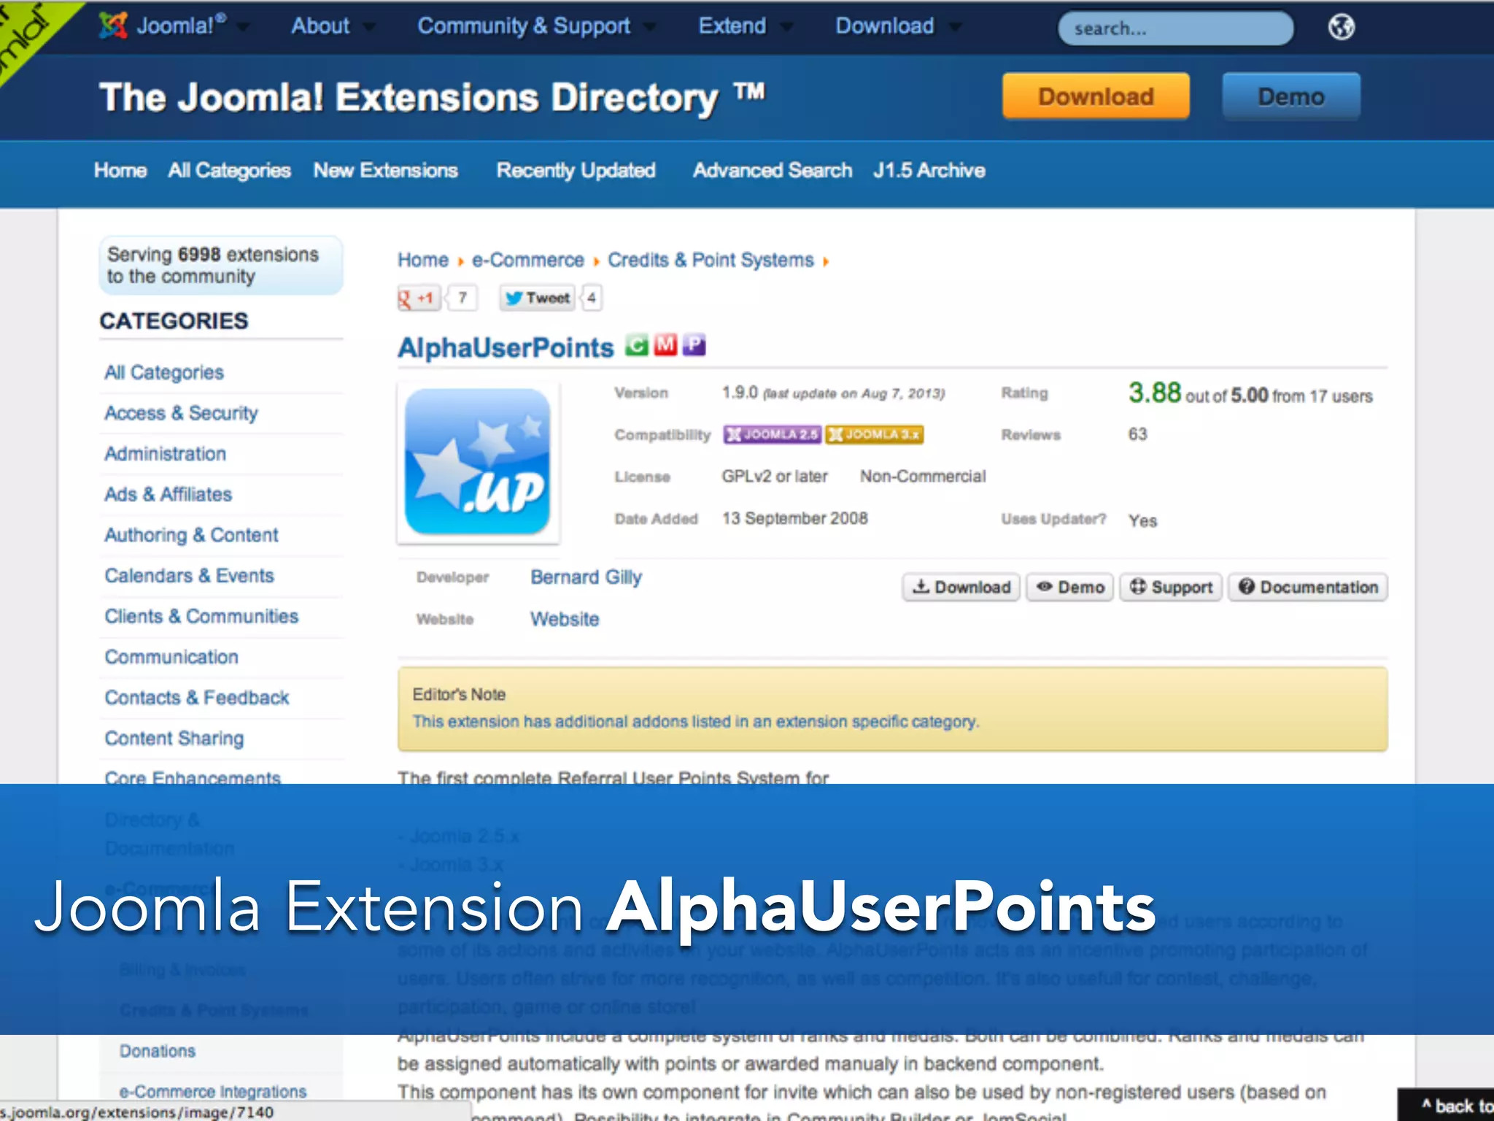Click the Joomla 2.5 compatibility badge
Screen dimensions: 1494x1121
(x=773, y=434)
